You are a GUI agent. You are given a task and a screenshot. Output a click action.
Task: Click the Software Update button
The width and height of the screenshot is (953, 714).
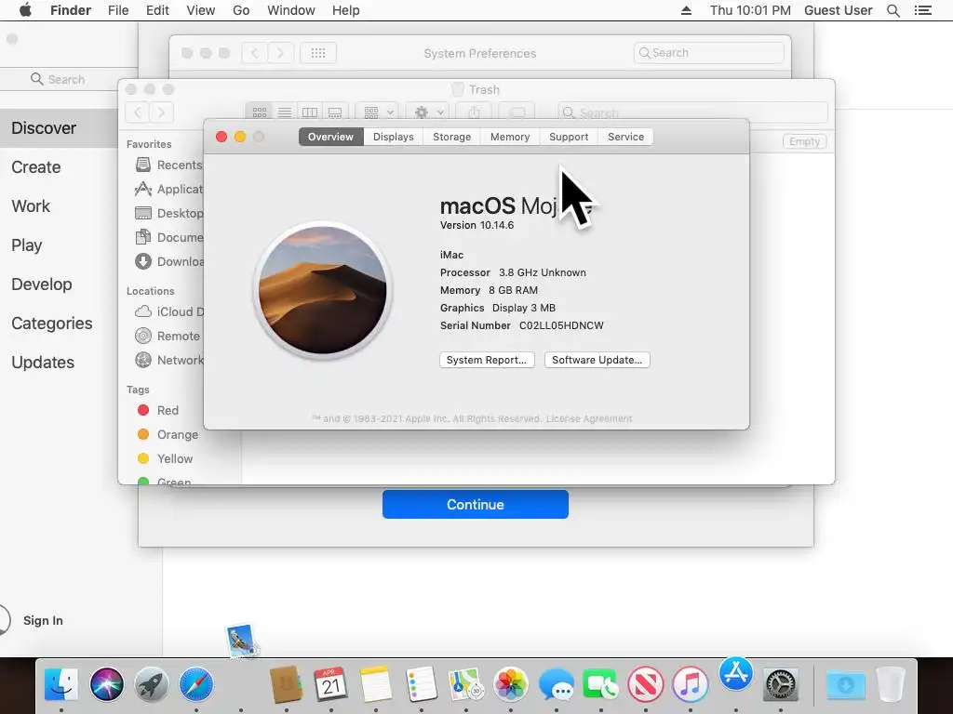click(597, 360)
